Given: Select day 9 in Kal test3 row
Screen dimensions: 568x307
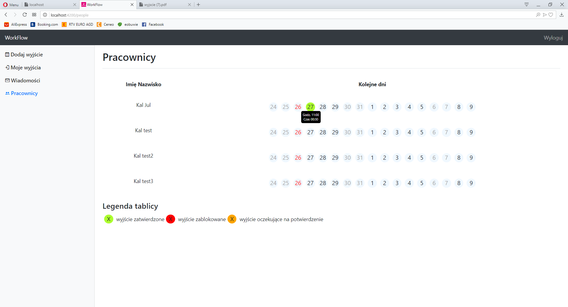Looking at the screenshot, I should pos(471,183).
